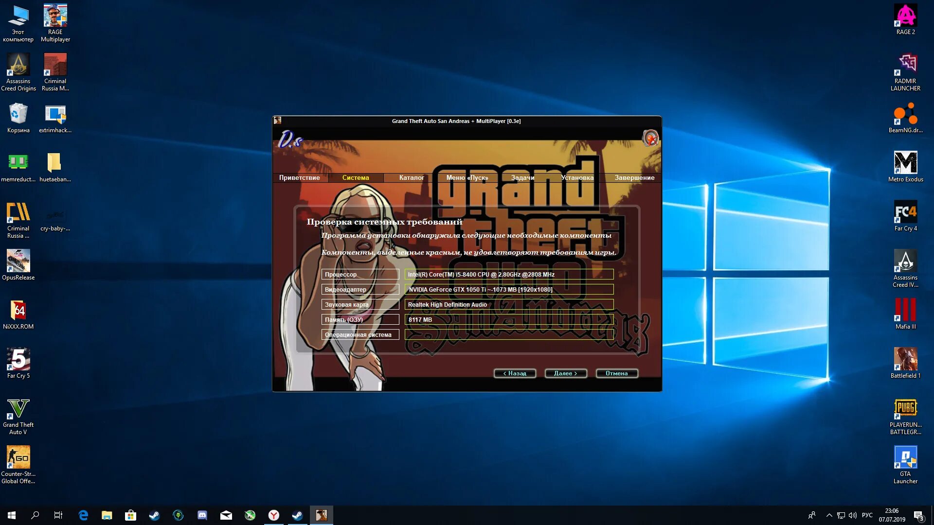Image resolution: width=934 pixels, height=525 pixels.
Task: Click the Операционная система label
Action: pos(360,334)
